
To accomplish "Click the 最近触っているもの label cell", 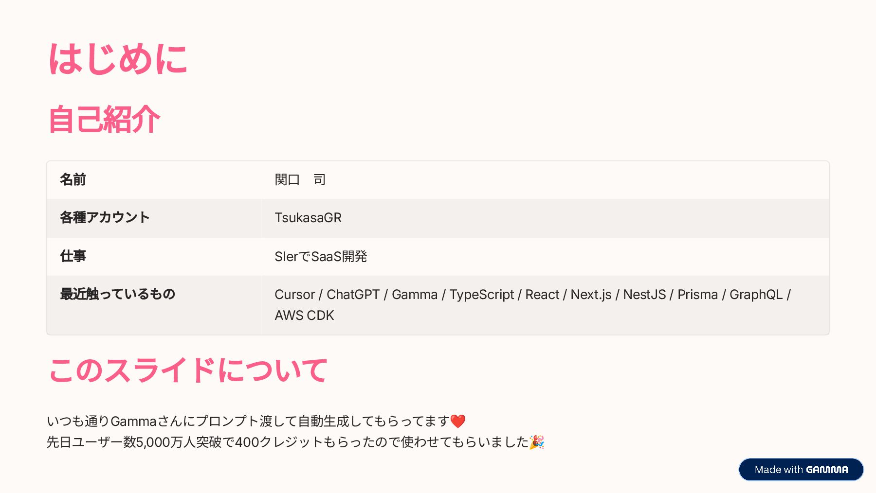I will [x=117, y=294].
